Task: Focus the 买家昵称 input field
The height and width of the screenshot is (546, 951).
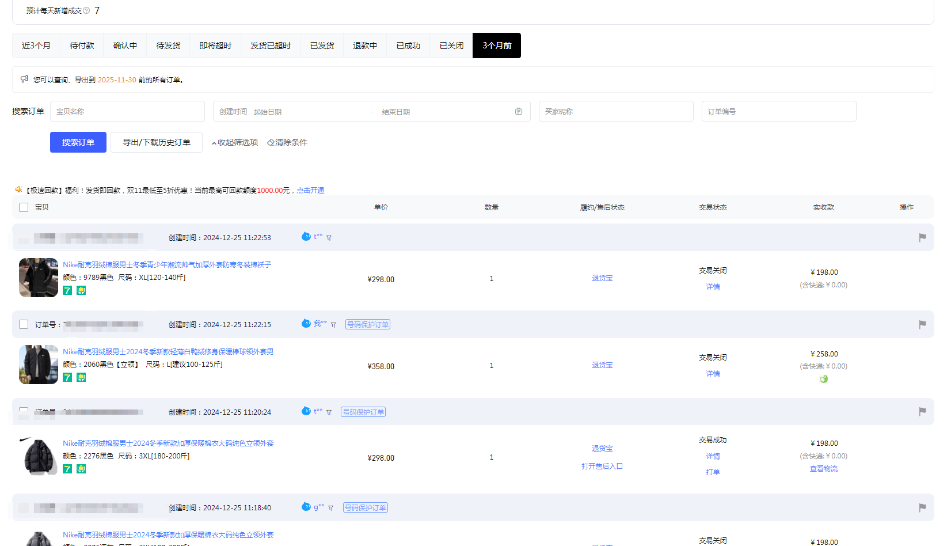Action: click(616, 111)
